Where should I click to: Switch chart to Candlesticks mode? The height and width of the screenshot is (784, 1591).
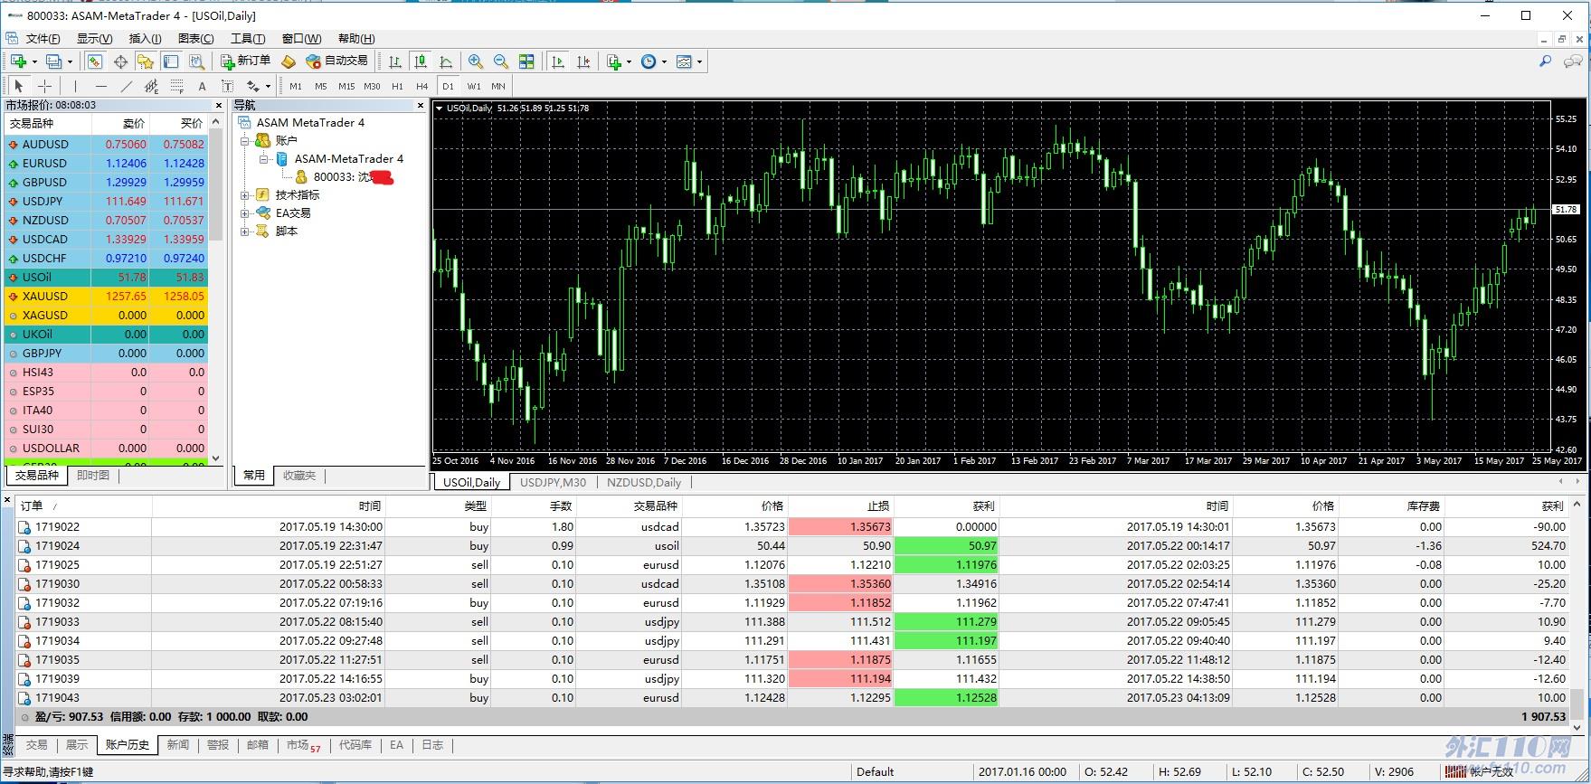click(x=420, y=61)
